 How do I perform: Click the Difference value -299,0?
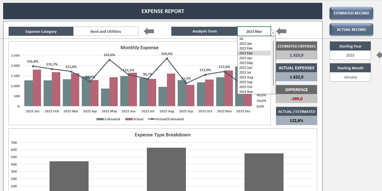tap(296, 98)
